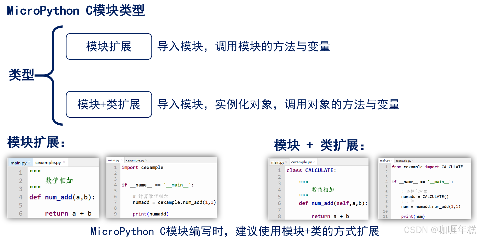The width and height of the screenshot is (477, 238).
Task: Close cexample.py tab in leftmost editor
Action: coord(64,162)
